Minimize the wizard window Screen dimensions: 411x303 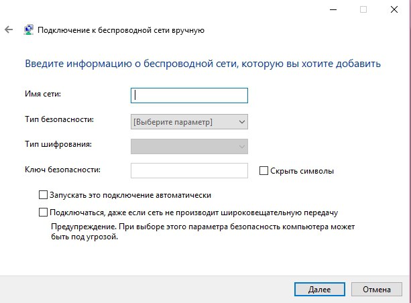click(x=333, y=9)
